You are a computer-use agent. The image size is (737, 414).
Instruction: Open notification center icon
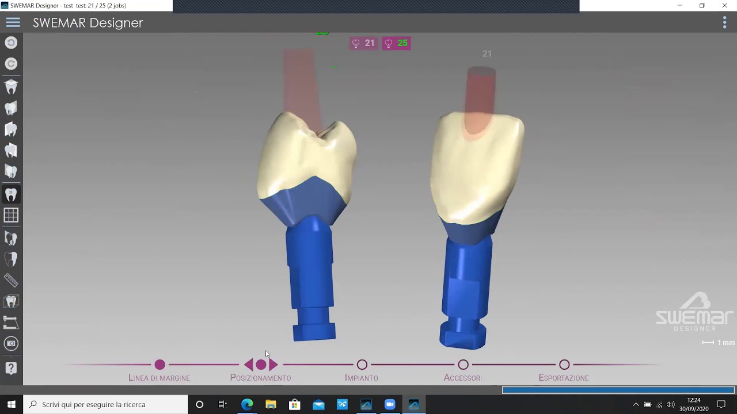coord(721,404)
